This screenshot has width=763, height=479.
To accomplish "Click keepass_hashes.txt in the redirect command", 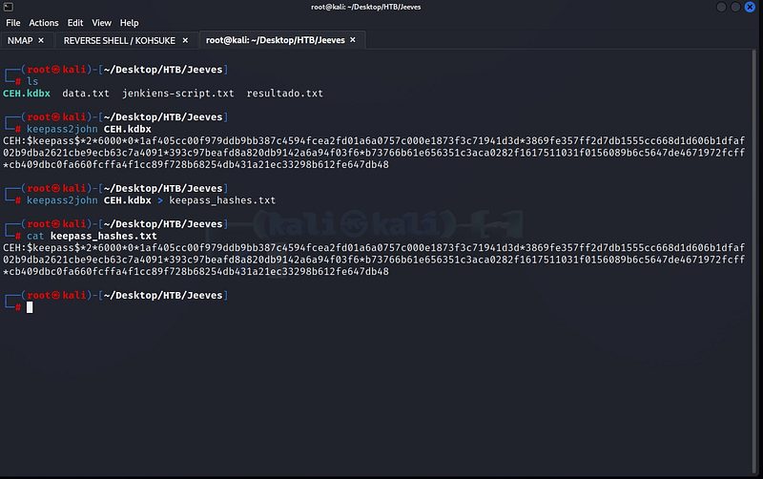I will click(x=222, y=200).
